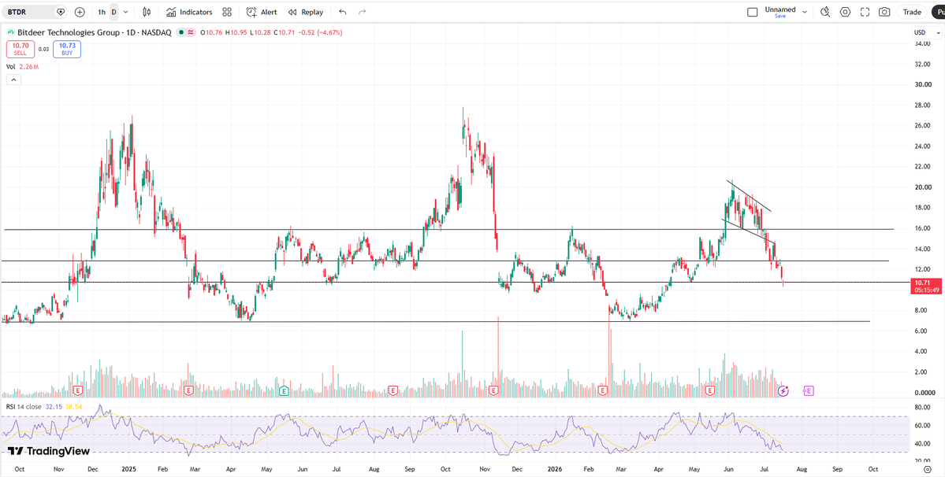Click the earnings E marker near February 2026

(601, 391)
